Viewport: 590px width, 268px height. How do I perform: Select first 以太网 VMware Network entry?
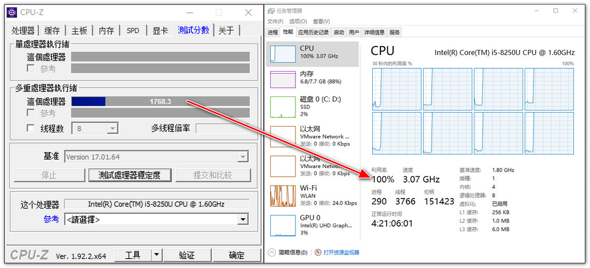tap(313, 136)
